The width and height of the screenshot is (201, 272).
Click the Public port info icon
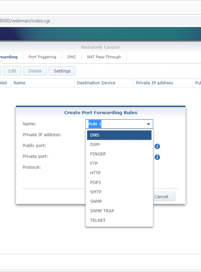(157, 146)
